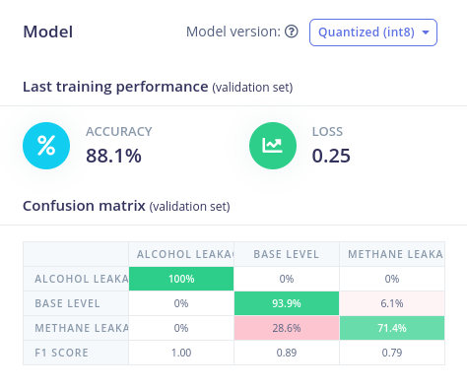Image resolution: width=467 pixels, height=388 pixels.
Task: Click the blue accuracy percent icon
Action: [x=46, y=146]
